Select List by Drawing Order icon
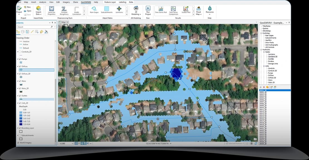This screenshot has height=160, width=309. click(18, 32)
